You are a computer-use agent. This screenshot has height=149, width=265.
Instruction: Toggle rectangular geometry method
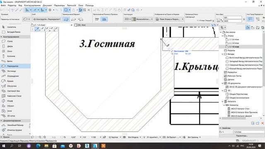(74, 19)
